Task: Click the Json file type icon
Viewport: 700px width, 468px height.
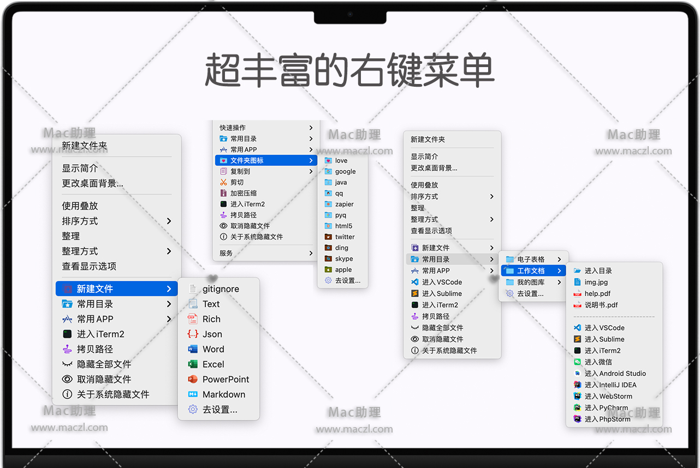Action: click(193, 334)
